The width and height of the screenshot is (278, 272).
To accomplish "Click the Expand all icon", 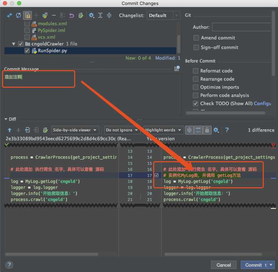I will 100,16.
